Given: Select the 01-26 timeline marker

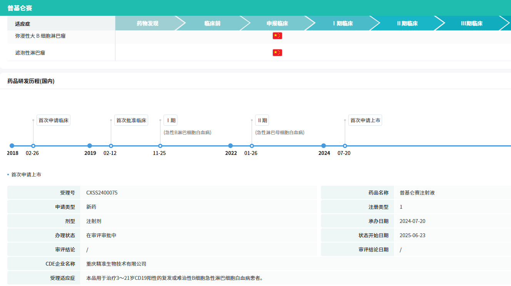Looking at the screenshot, I should point(252,146).
